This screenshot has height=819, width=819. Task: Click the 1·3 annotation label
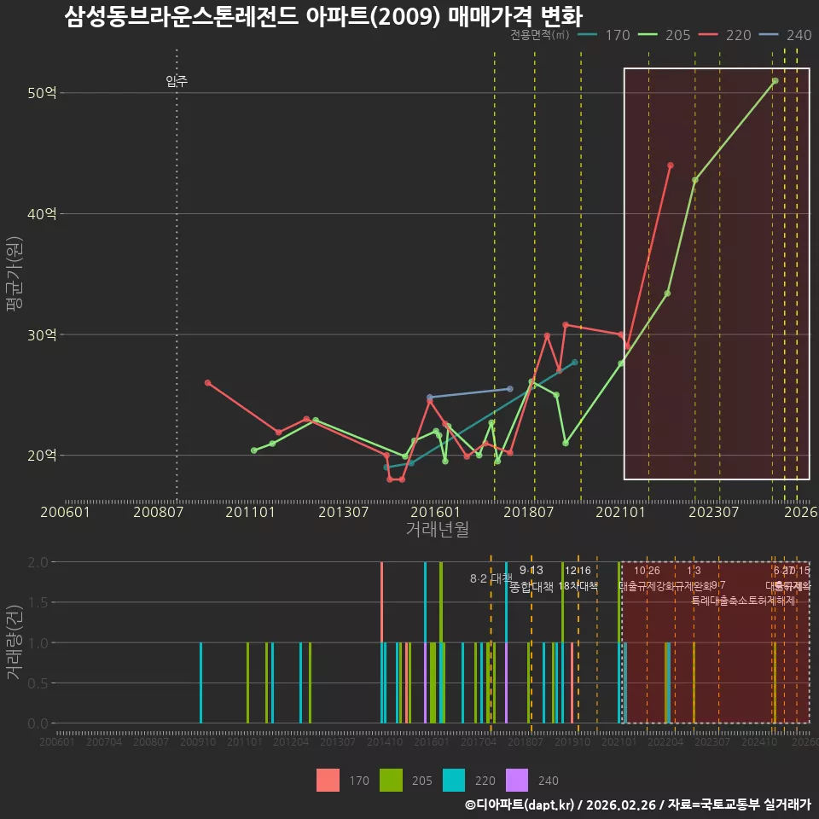click(x=694, y=571)
